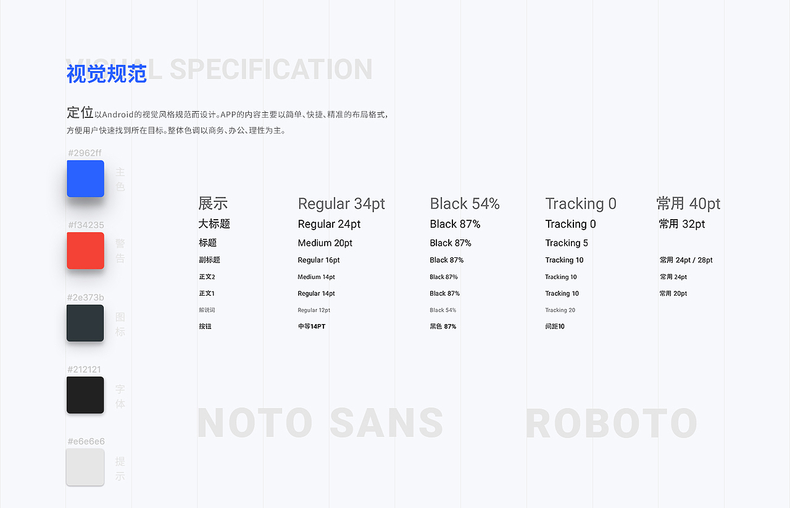Screen dimensions: 790x508
Task: Click the NOTO SANS font name
Action: click(320, 423)
